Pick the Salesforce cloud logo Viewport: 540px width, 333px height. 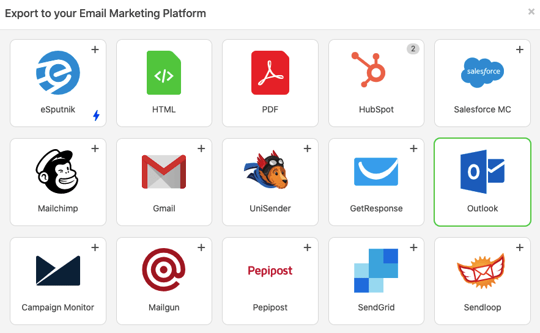[483, 72]
